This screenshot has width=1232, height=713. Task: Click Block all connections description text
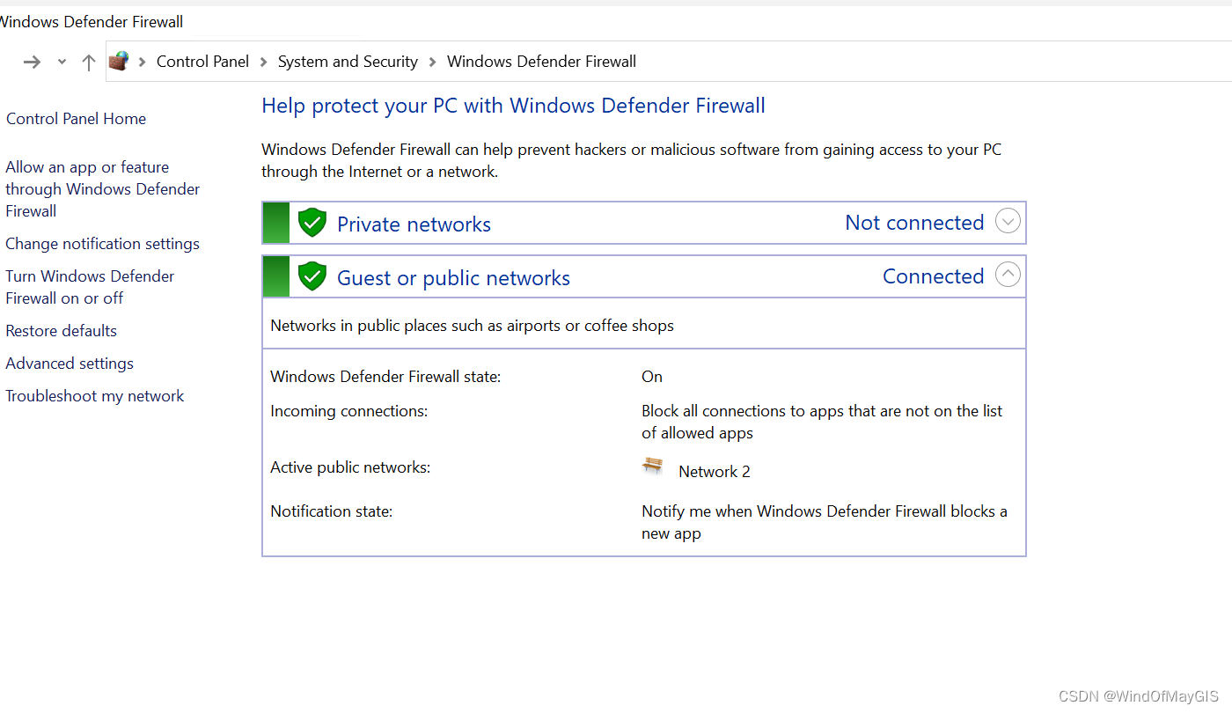(822, 422)
